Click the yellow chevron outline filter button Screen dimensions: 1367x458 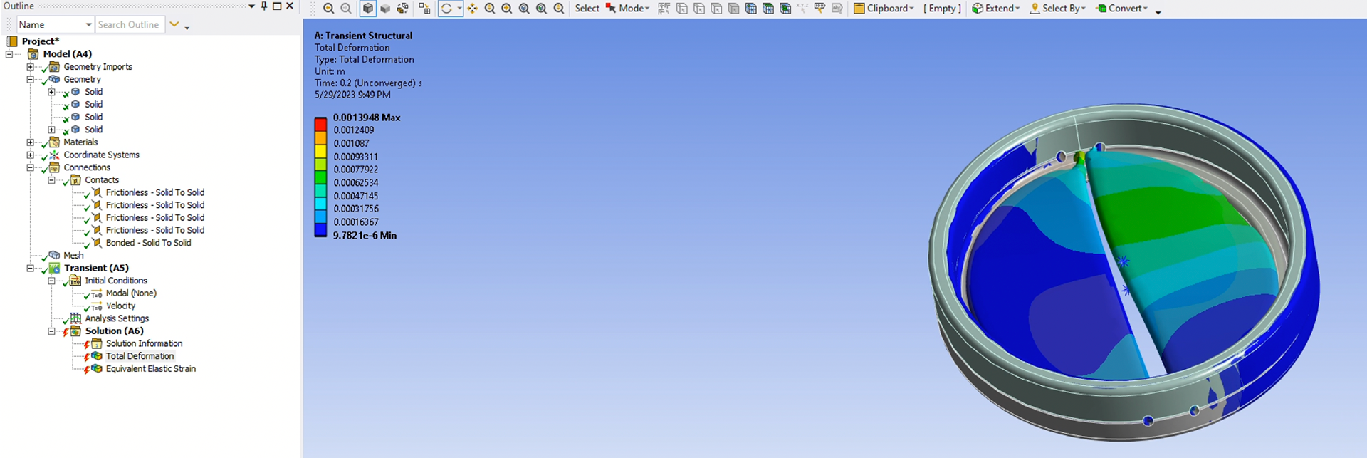174,24
